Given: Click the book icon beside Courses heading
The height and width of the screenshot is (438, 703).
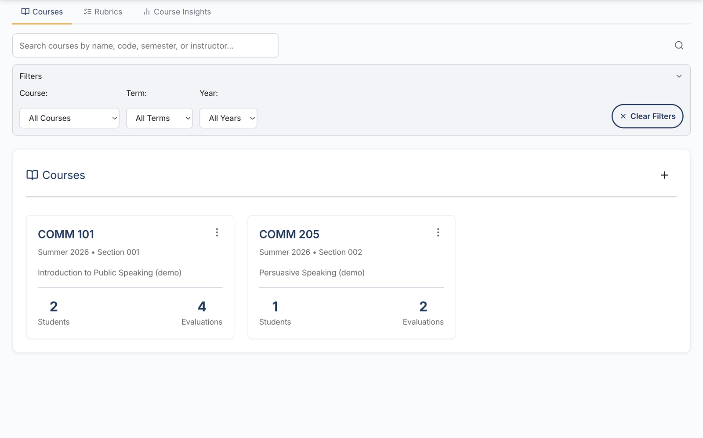Looking at the screenshot, I should (32, 175).
